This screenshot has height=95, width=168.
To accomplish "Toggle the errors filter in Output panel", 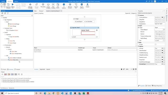I will (x=6, y=74).
